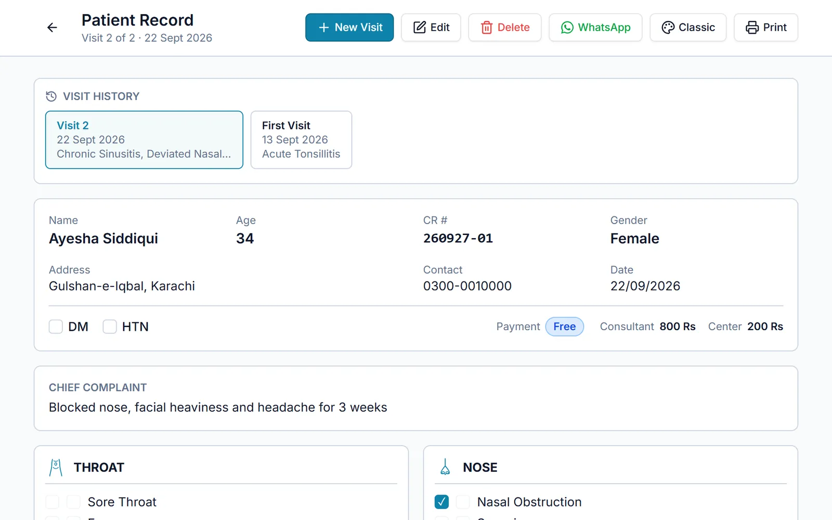
Task: Click CR number 260927-01
Action: click(458, 238)
